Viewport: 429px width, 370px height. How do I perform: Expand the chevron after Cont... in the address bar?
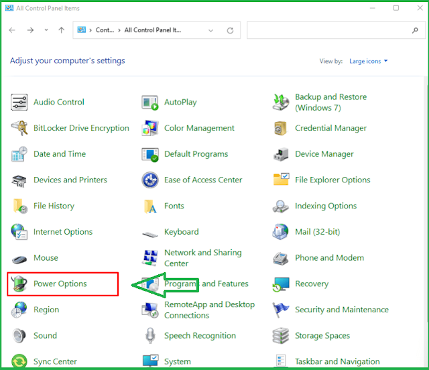click(x=119, y=30)
